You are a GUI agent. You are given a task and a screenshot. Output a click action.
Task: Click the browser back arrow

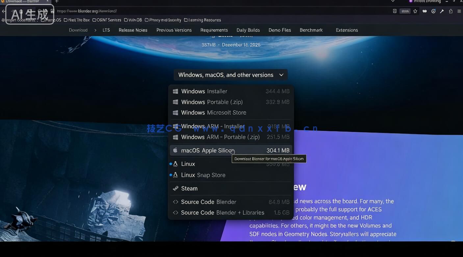pyautogui.click(x=4, y=11)
